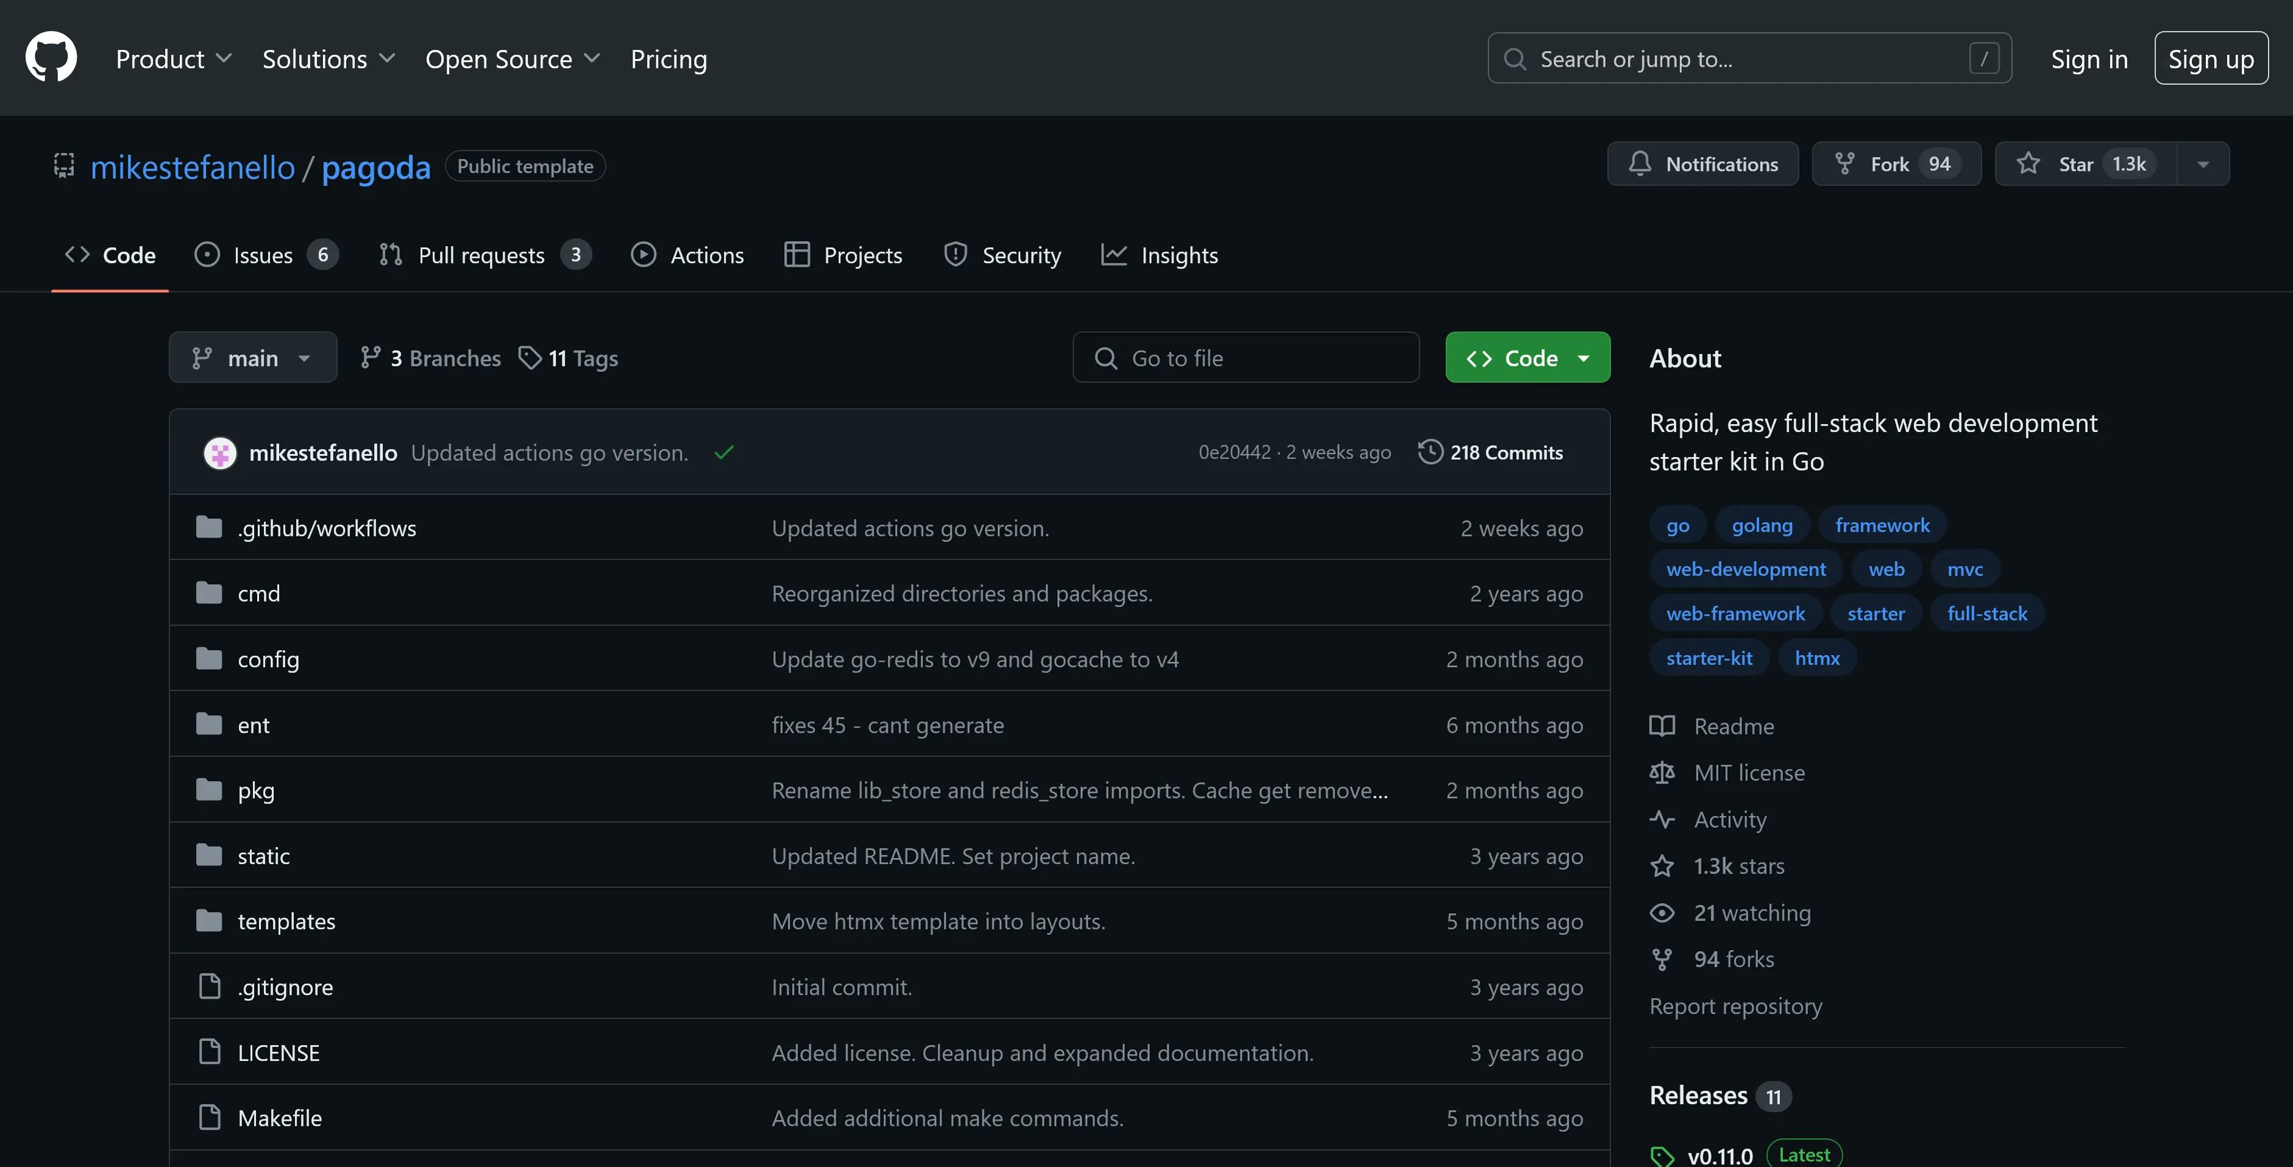Click the .gitignore file icon
Screen dimensions: 2293x1167
210,986
